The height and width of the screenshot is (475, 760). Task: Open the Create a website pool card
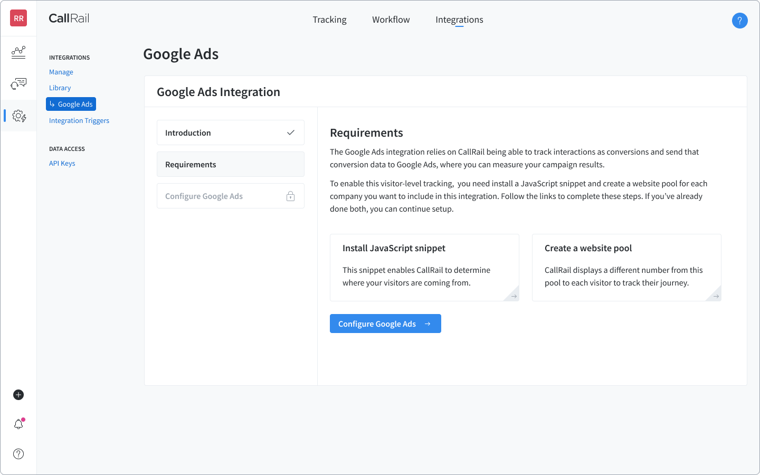pos(626,268)
